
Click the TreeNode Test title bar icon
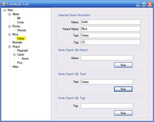3,4
